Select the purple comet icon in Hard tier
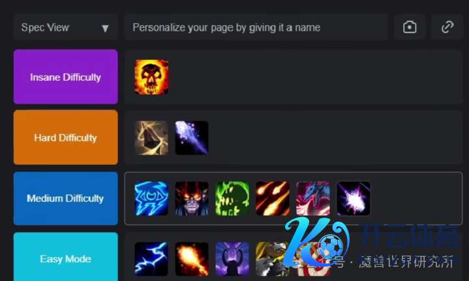 [192, 138]
